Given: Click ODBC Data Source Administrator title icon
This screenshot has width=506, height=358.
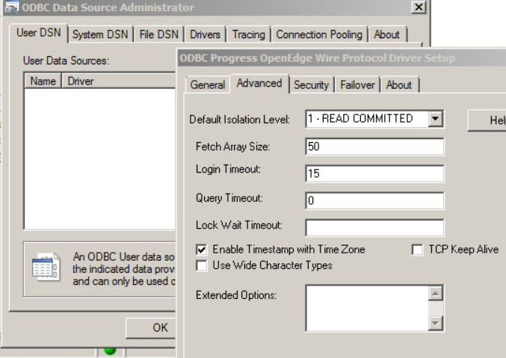Looking at the screenshot, I should [12, 7].
